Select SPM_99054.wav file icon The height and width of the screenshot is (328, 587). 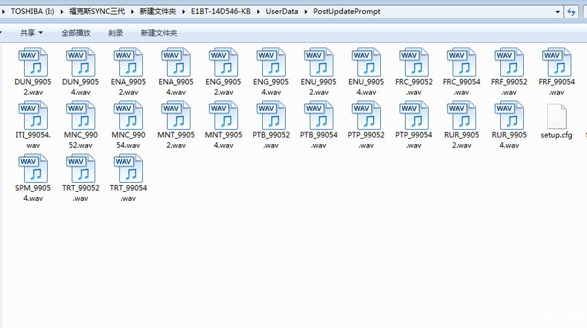[x=33, y=168]
